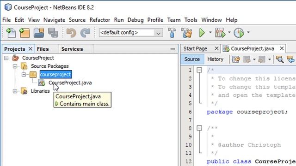
Task: Open the Edit menu
Action: 19,20
